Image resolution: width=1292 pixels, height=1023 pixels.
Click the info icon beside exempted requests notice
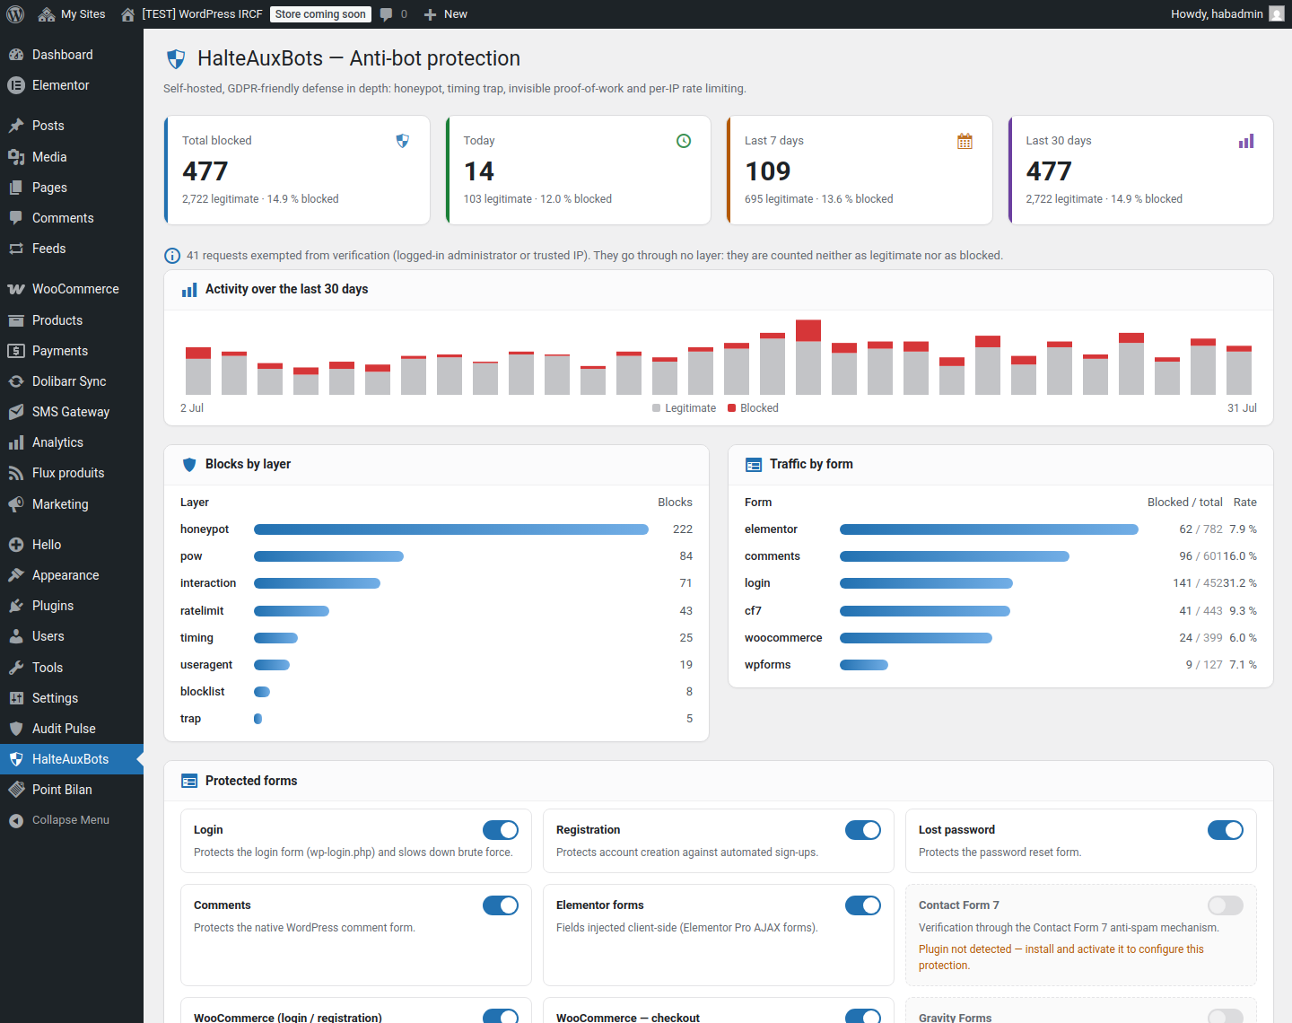pyautogui.click(x=172, y=256)
